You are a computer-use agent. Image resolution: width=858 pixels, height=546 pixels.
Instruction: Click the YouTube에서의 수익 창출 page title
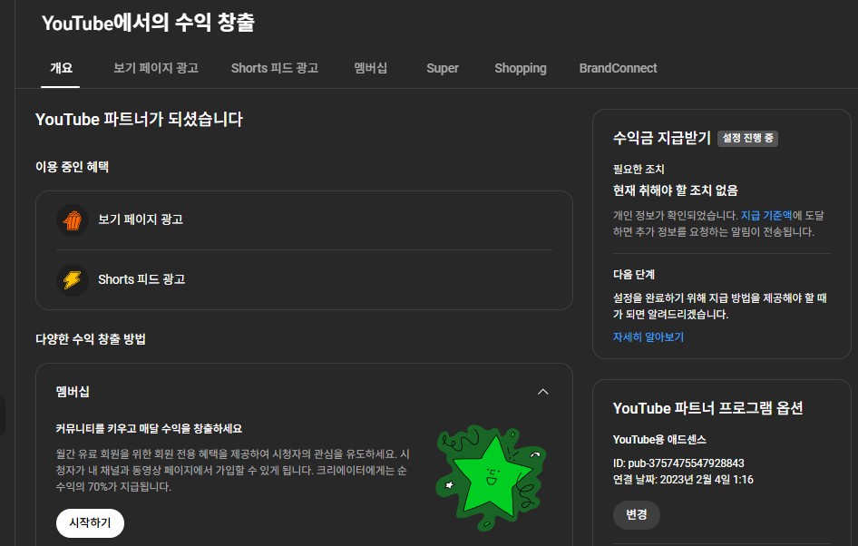click(148, 23)
